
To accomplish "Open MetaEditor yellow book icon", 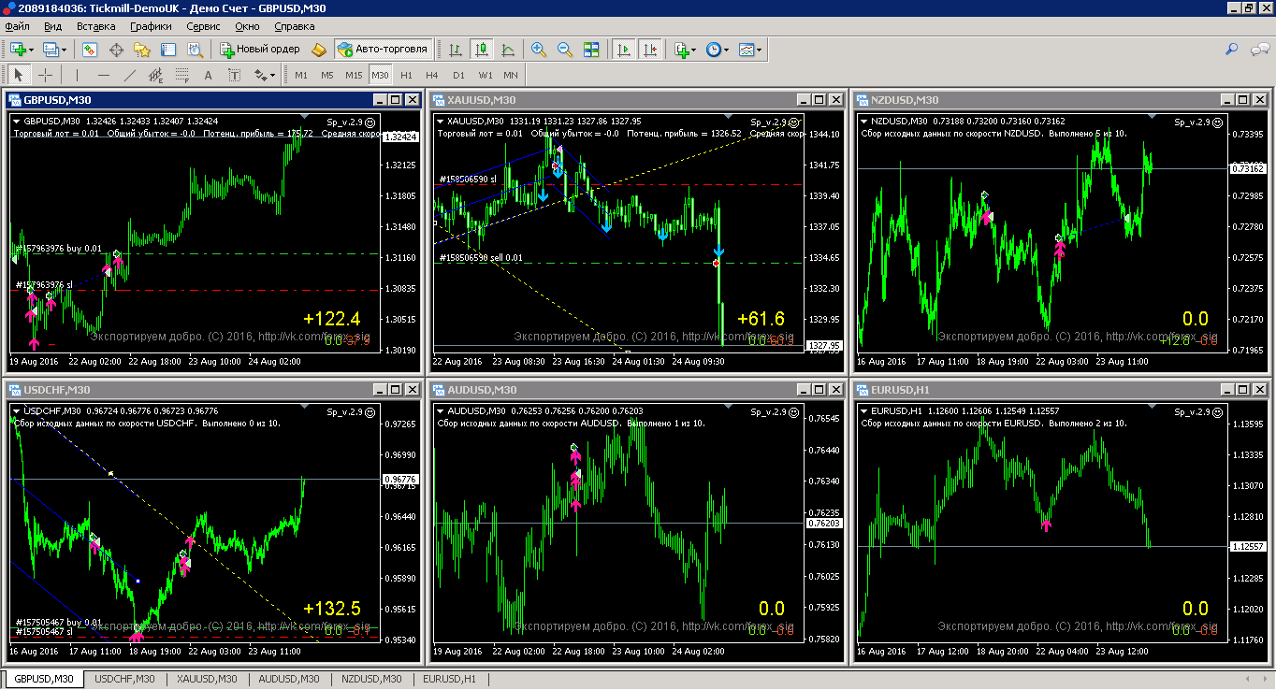I will (x=318, y=50).
